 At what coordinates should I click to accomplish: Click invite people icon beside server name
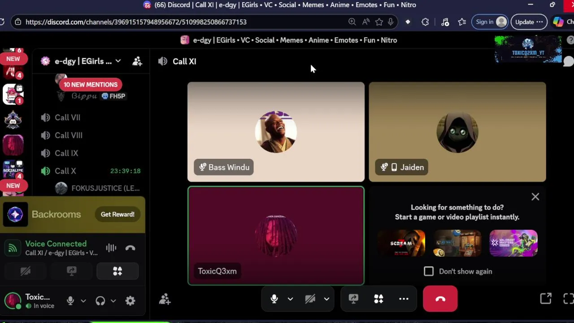[x=137, y=61]
